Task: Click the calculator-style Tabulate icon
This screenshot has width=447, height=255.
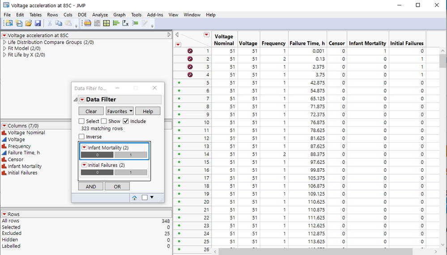Action: pyautogui.click(x=97, y=23)
